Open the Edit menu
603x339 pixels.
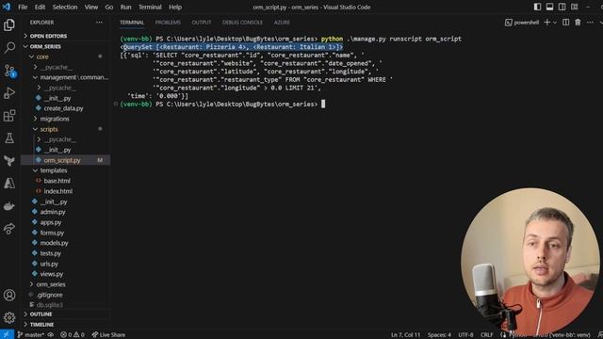point(40,7)
